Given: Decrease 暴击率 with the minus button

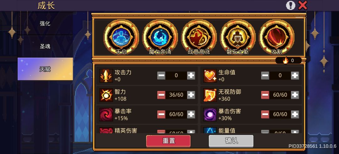Looking at the screenshot, I should [161, 114].
